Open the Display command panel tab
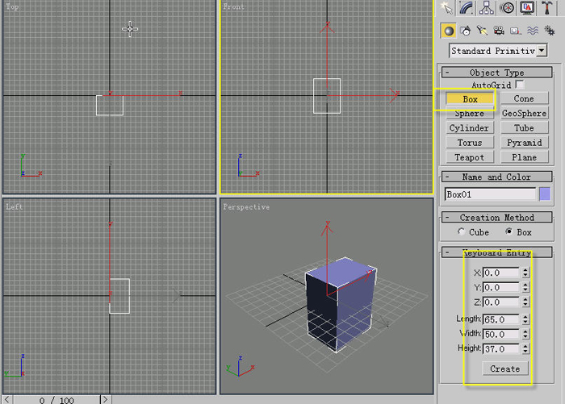 tap(527, 8)
